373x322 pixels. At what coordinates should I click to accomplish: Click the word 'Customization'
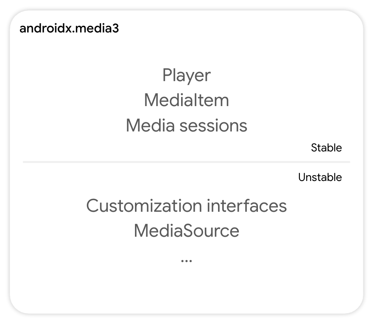click(144, 206)
